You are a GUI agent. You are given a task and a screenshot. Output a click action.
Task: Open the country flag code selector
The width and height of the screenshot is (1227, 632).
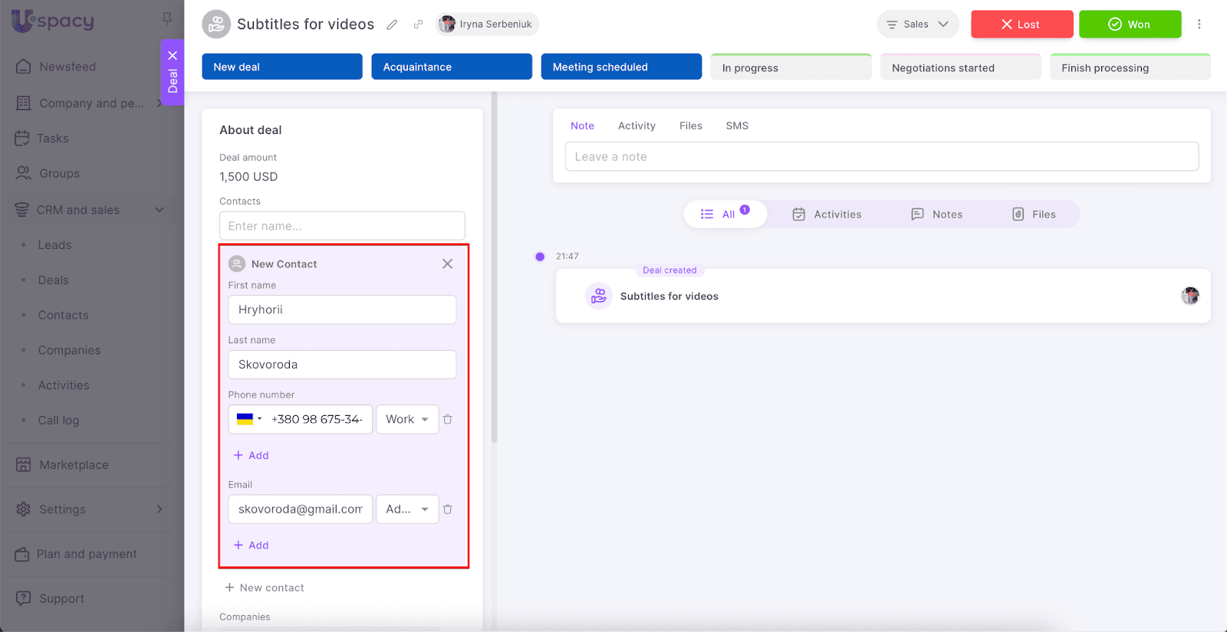click(x=249, y=419)
